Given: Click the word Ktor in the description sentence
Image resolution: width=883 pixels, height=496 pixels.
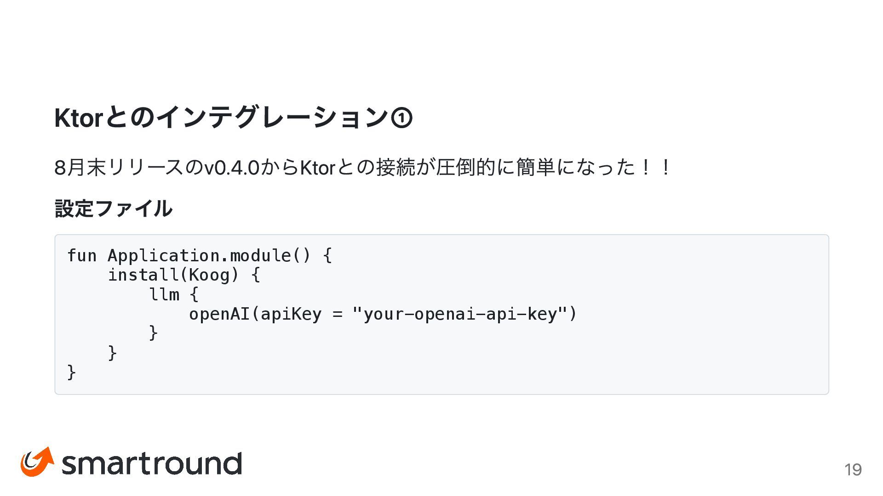Looking at the screenshot, I should (317, 167).
